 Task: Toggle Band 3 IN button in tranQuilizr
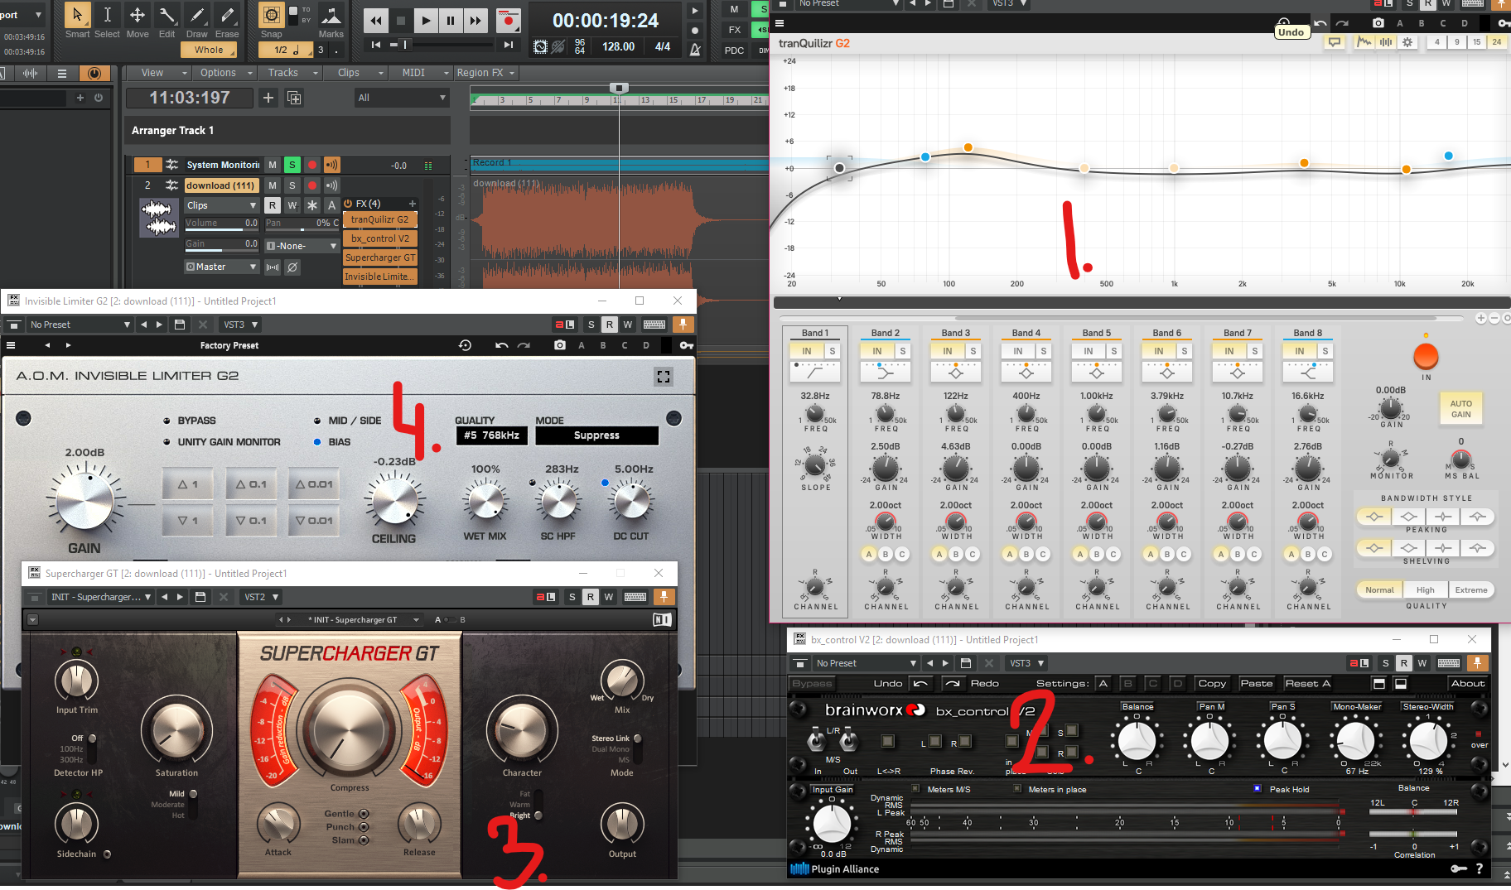click(x=947, y=351)
